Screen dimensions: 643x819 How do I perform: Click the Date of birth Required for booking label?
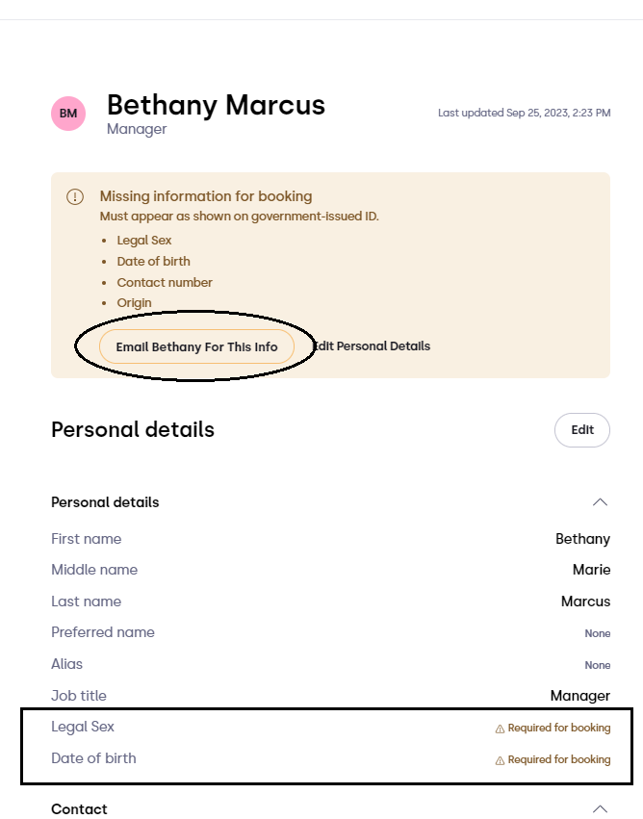pyautogui.click(x=559, y=759)
